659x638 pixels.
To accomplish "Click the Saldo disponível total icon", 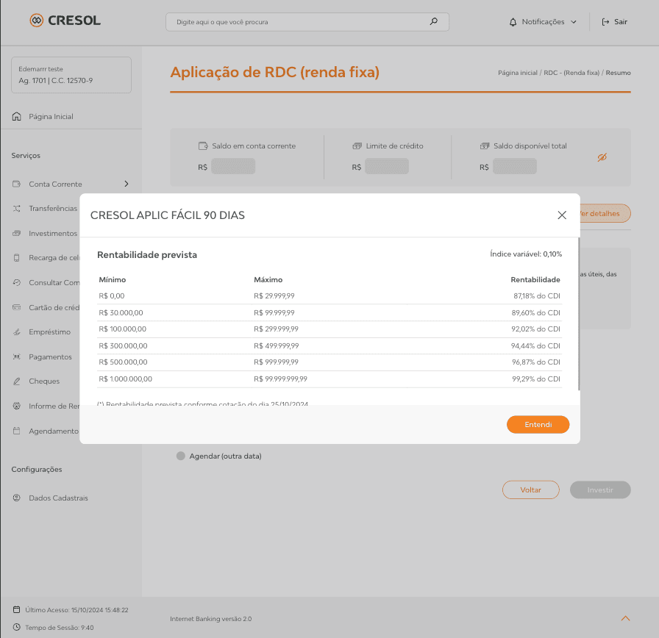I will point(485,146).
